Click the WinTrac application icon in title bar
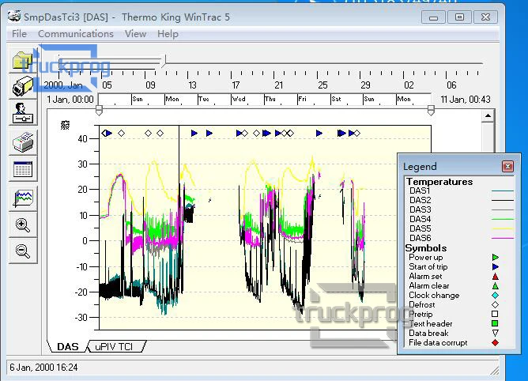The width and height of the screenshot is (528, 381). (14, 16)
